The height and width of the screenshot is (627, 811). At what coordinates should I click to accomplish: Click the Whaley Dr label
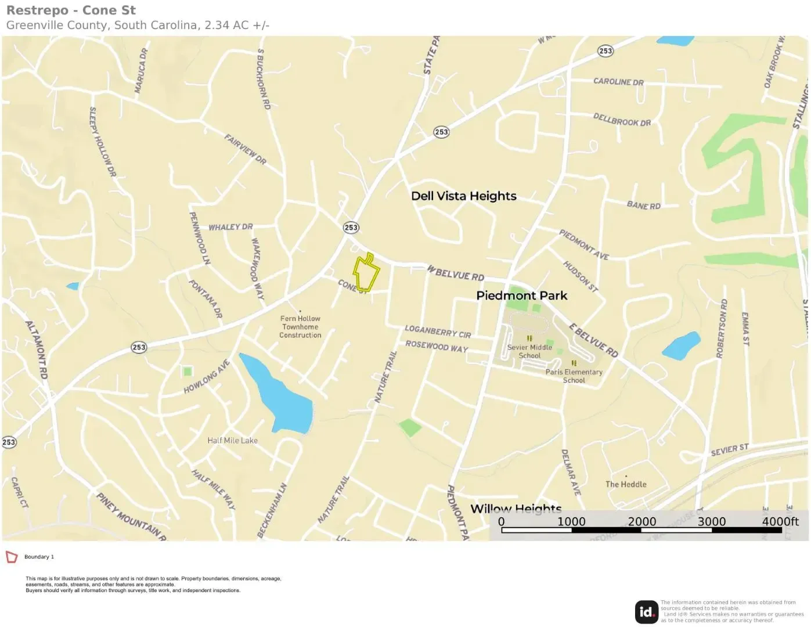tap(230, 227)
